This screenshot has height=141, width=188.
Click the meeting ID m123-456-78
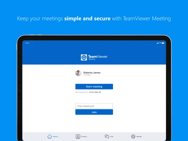click(95, 92)
